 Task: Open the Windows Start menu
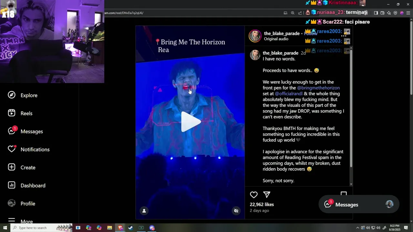click(5, 228)
